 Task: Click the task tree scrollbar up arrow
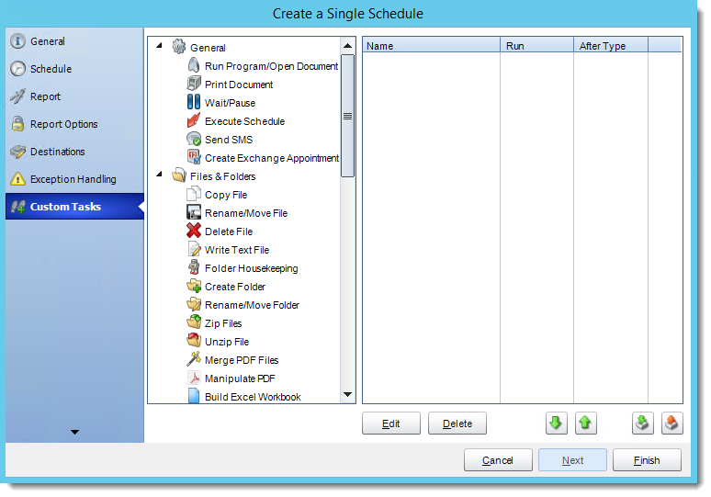pos(347,45)
